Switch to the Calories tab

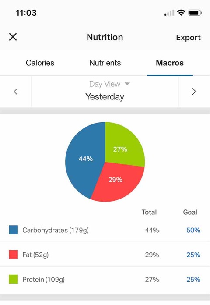click(x=40, y=63)
